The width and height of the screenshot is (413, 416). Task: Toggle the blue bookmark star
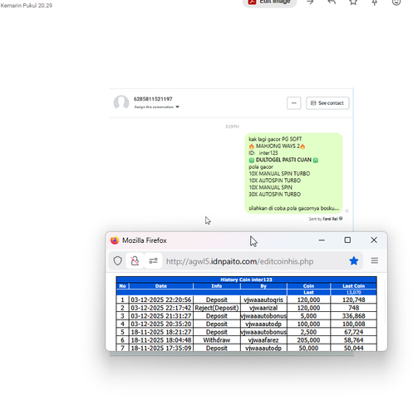click(354, 261)
